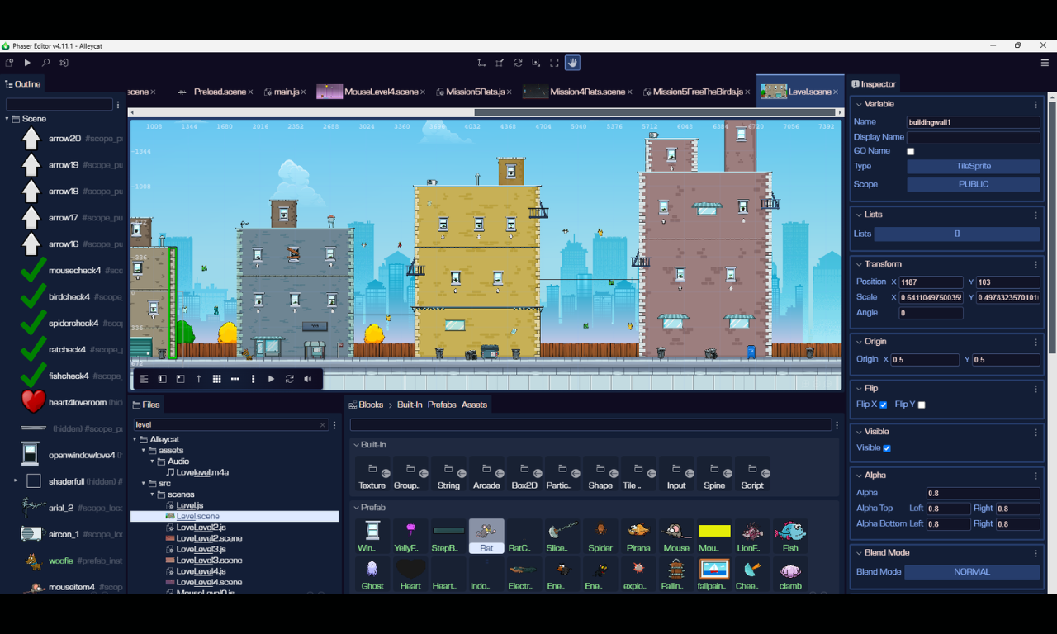1057x634 pixels.
Task: Click the Play project icon in top toolbar
Action: click(x=27, y=63)
